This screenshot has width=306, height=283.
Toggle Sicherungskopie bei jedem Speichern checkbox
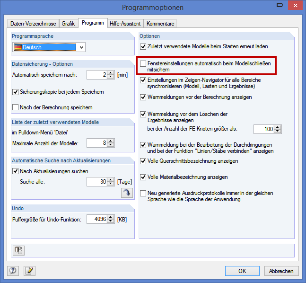coord(16,92)
